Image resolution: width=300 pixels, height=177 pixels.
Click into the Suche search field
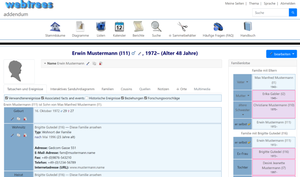click(x=270, y=13)
